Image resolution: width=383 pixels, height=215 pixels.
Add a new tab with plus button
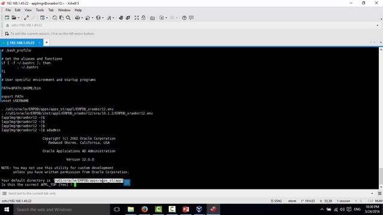point(47,42)
